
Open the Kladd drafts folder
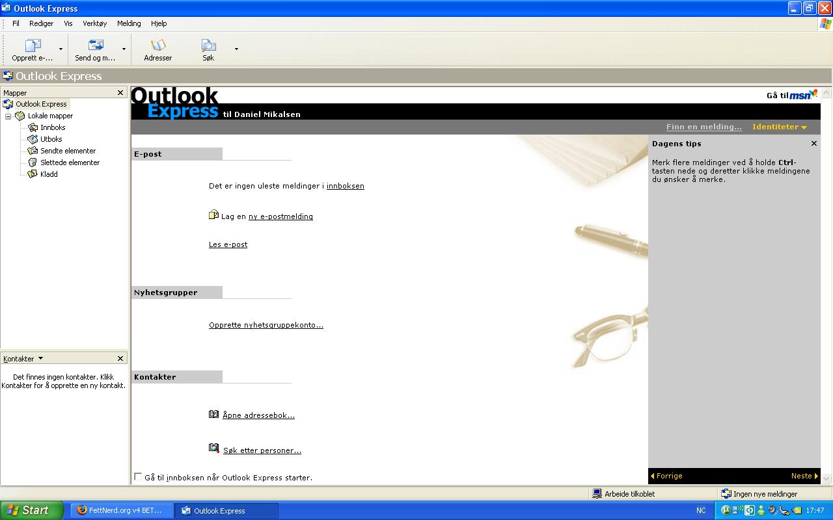pyautogui.click(x=49, y=174)
